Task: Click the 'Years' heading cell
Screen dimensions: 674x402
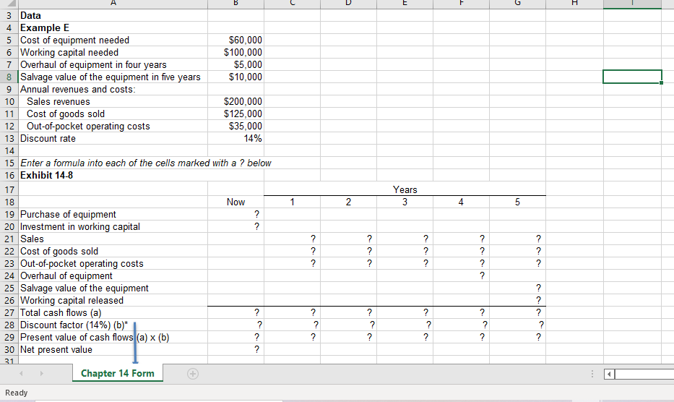Action: 405,189
